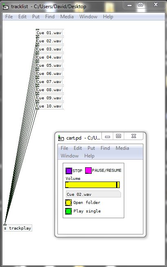167x267 pixels.
Task: Open the Help menu in cart.pd
Action: coord(89,156)
